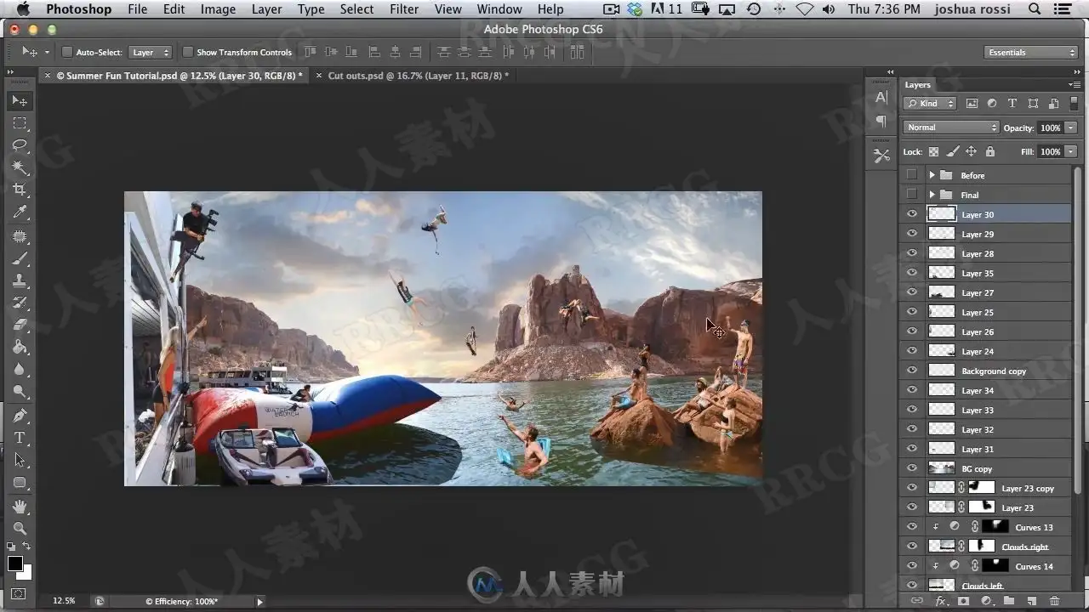This screenshot has height=612, width=1089.
Task: Select the Clone Stamp tool
Action: [x=20, y=280]
